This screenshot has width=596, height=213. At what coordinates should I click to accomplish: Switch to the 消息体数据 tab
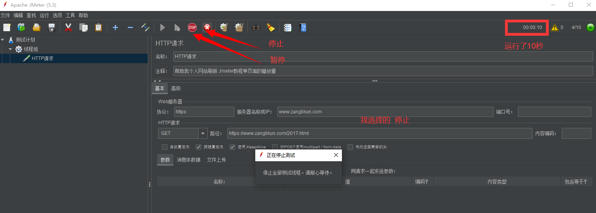[x=189, y=160]
